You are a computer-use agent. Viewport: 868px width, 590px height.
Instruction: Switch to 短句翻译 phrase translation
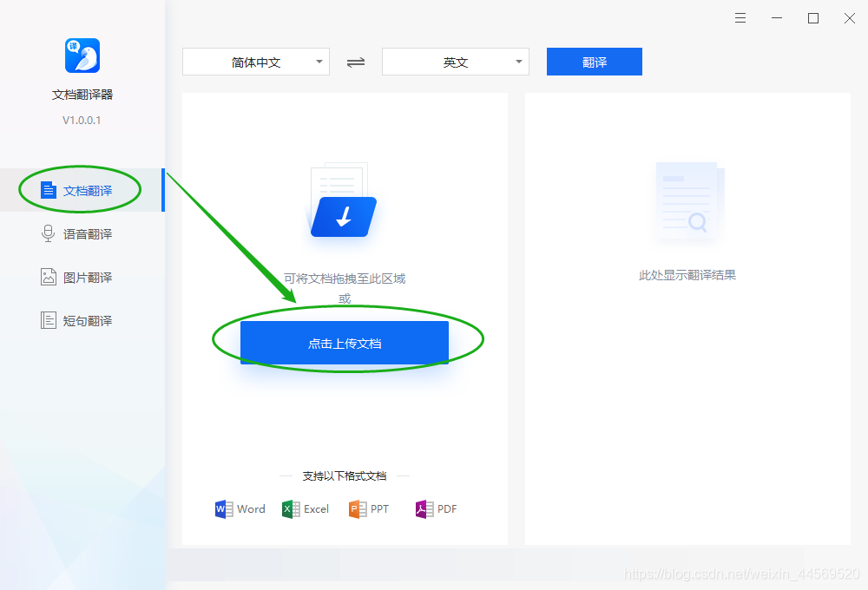click(82, 320)
